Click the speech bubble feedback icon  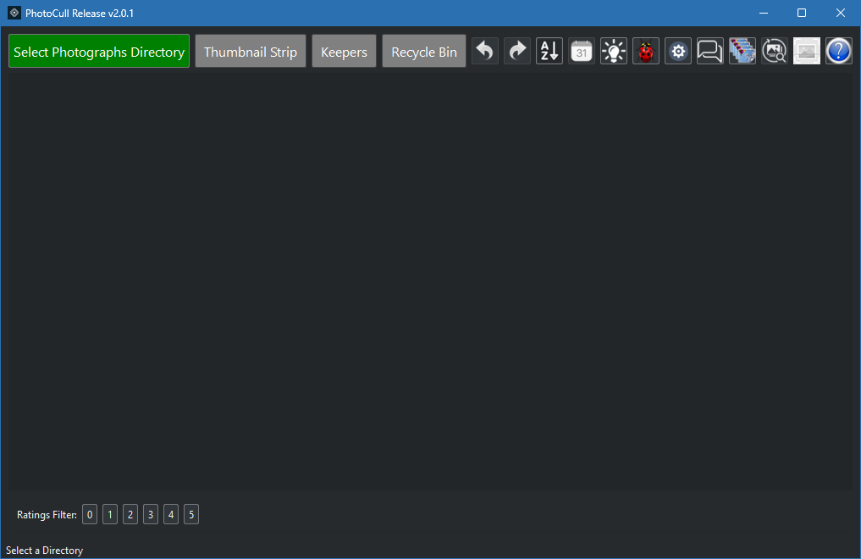click(x=709, y=51)
